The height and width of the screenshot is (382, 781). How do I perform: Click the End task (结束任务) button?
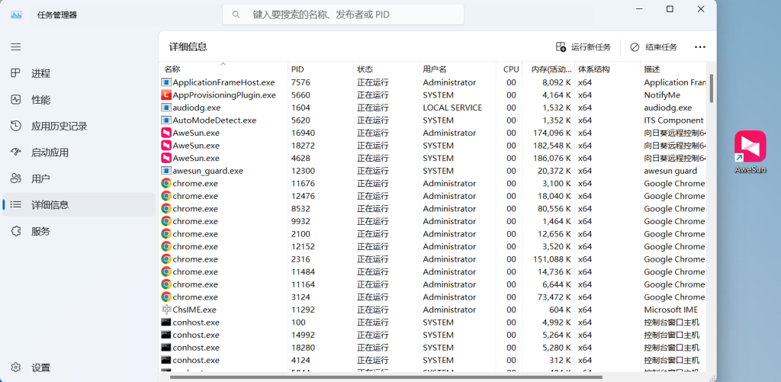pyautogui.click(x=654, y=47)
